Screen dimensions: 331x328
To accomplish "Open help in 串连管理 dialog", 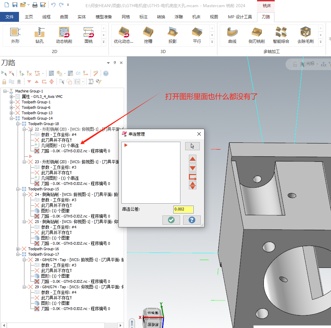I will tap(192, 220).
